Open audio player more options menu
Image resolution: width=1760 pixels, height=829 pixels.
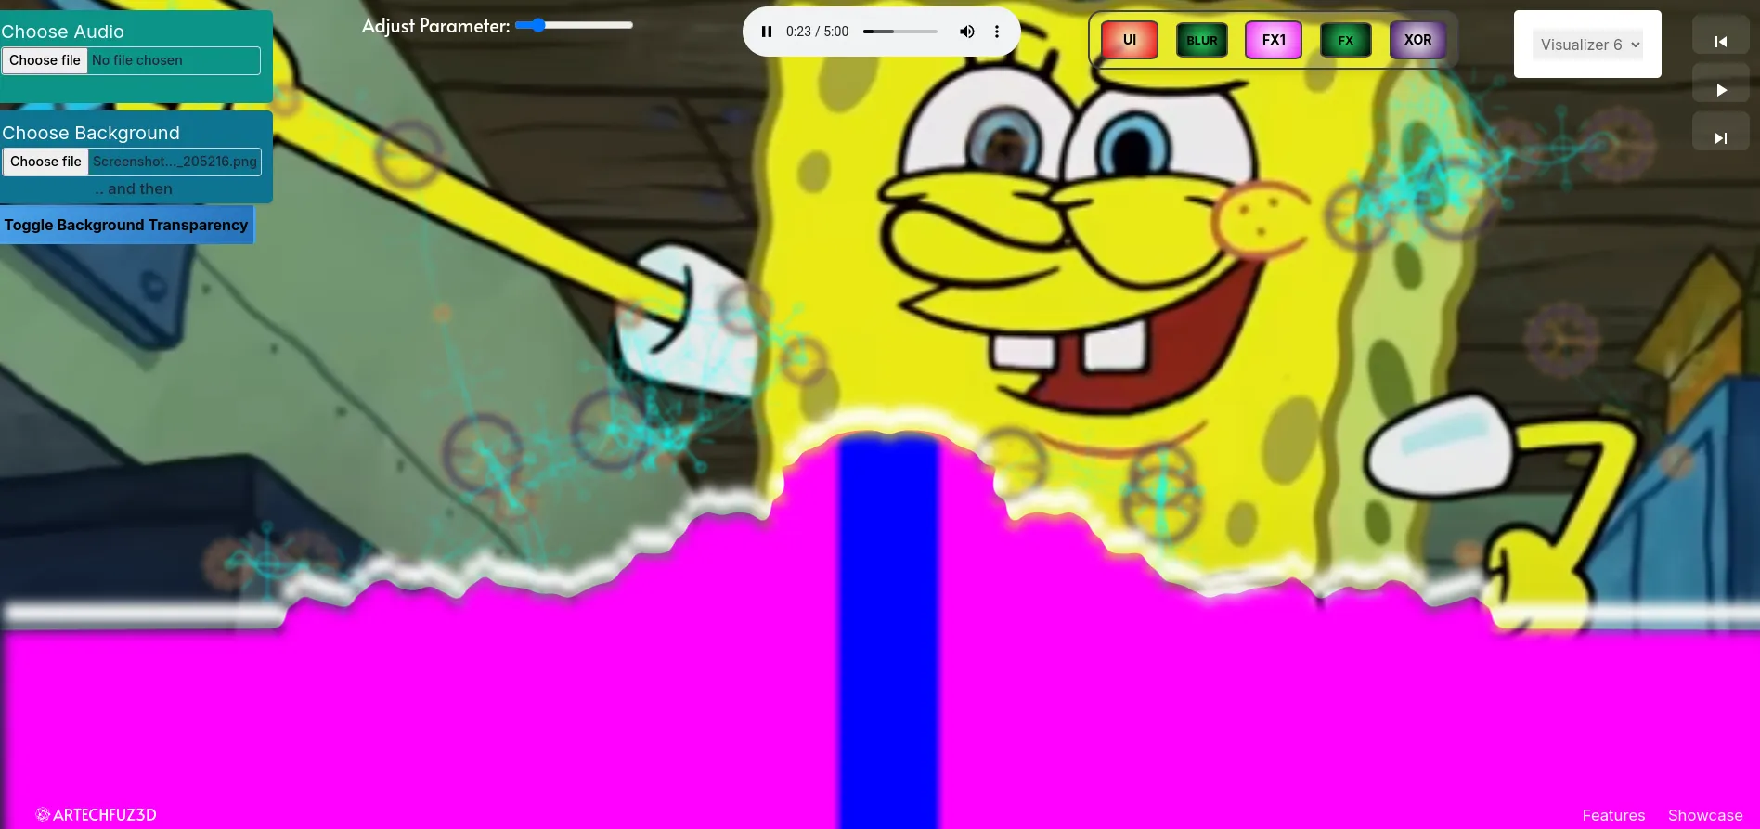tap(997, 32)
